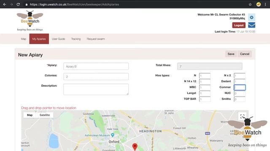Click the browser address bar URL
The height and width of the screenshot is (151, 270).
point(74,5)
